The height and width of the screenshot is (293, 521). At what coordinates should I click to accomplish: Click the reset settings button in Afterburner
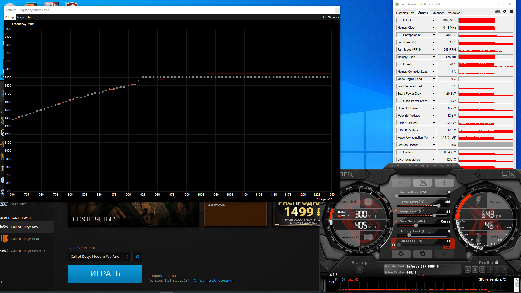422,254
